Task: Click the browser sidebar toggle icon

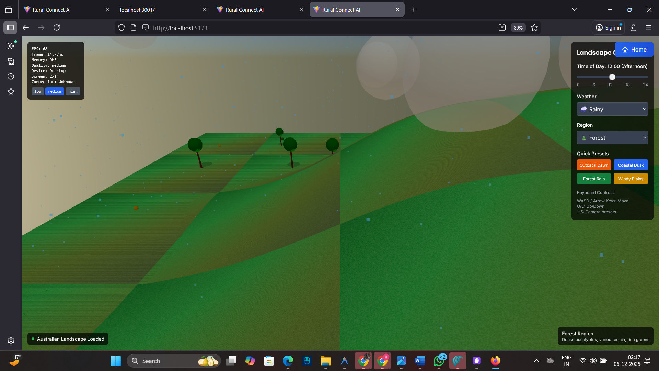Action: tap(10, 27)
